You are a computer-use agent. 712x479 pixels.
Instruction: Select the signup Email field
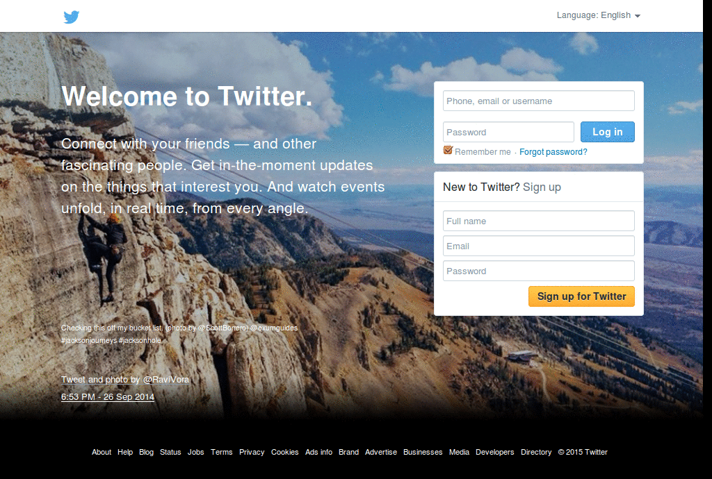539,246
